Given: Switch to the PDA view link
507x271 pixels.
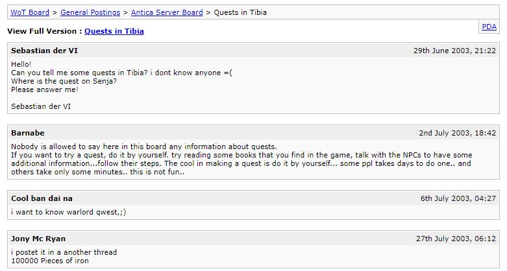Looking at the screenshot, I should click(x=489, y=27).
